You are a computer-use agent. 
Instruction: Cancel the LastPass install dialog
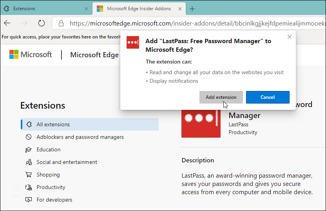pos(268,97)
